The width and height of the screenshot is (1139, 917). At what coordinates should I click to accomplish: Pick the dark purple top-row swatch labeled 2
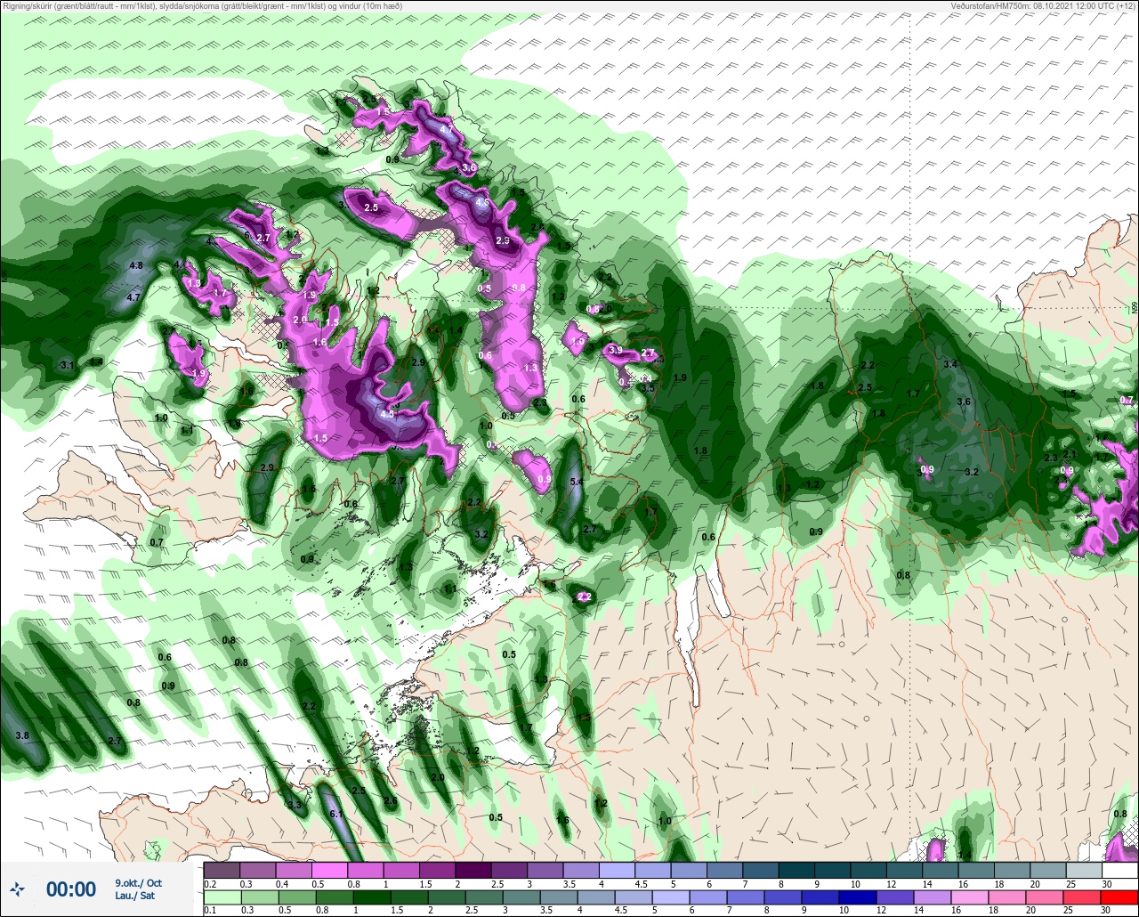click(473, 870)
